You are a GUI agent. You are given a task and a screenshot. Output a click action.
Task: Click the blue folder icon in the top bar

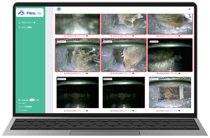click(x=59, y=9)
